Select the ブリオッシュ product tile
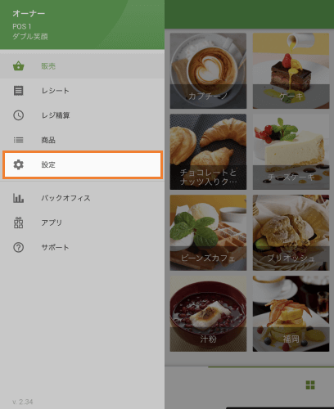 (x=291, y=232)
